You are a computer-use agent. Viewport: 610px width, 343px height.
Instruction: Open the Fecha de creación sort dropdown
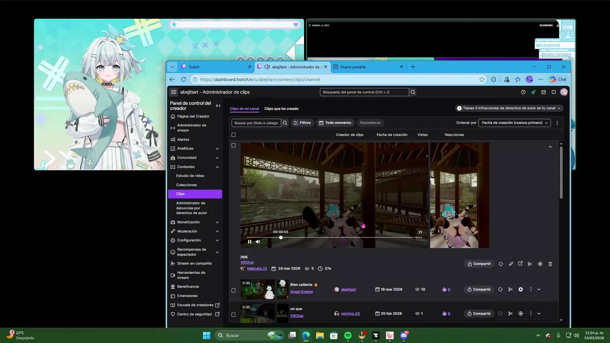[515, 123]
